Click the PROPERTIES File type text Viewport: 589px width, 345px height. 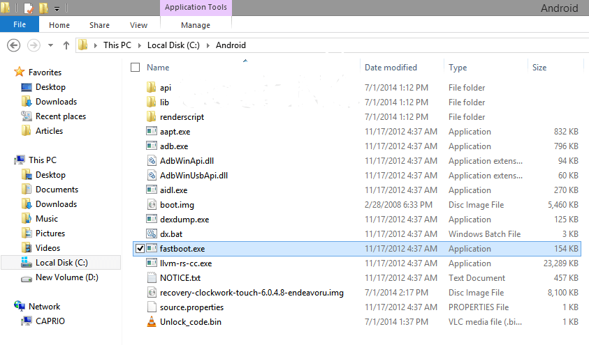point(479,307)
